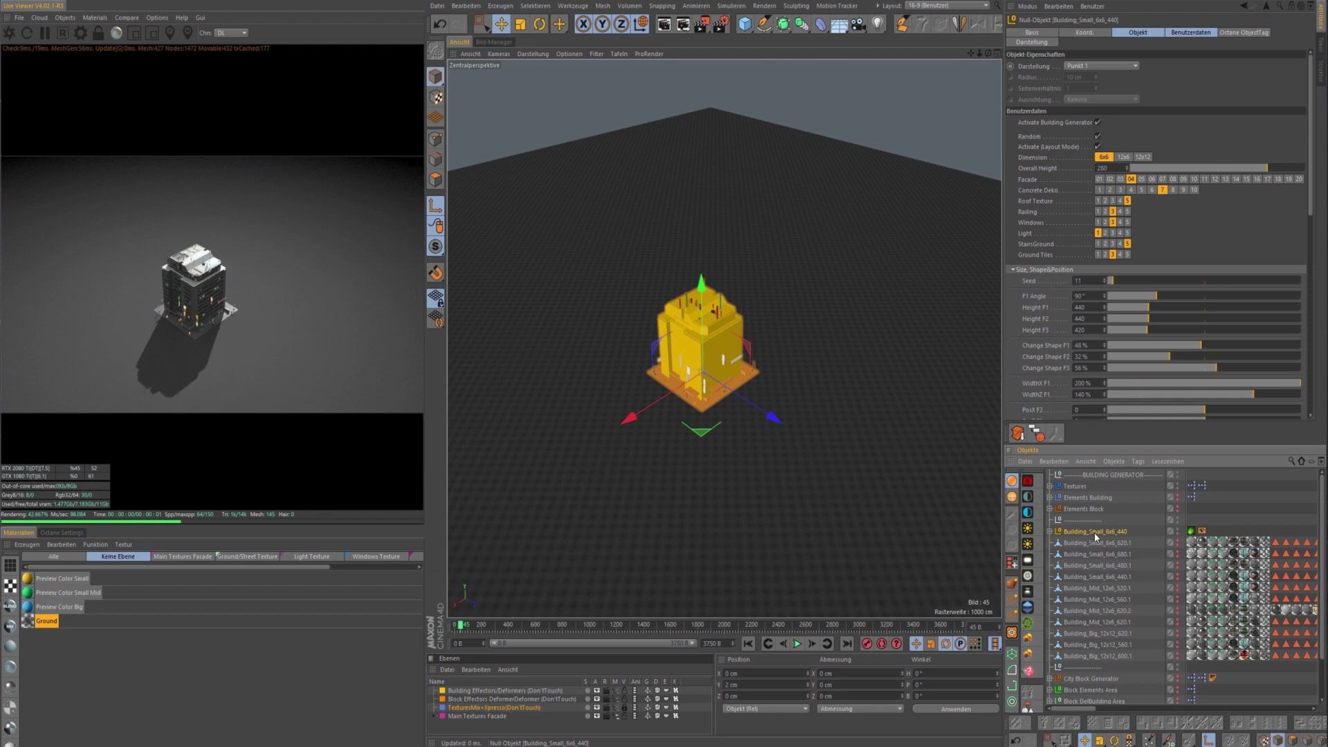Open the Layout dropdown showing 16-9 (Benutzer)
This screenshot has width=1328, height=747.
click(x=945, y=6)
